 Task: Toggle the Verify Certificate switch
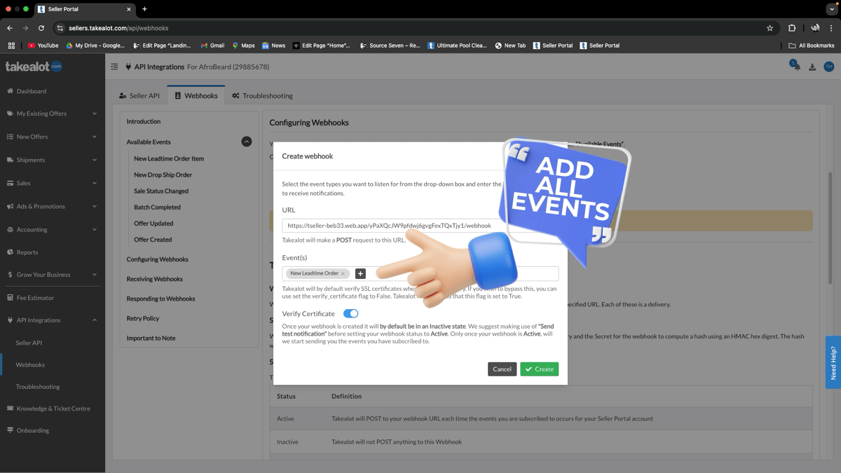click(350, 313)
